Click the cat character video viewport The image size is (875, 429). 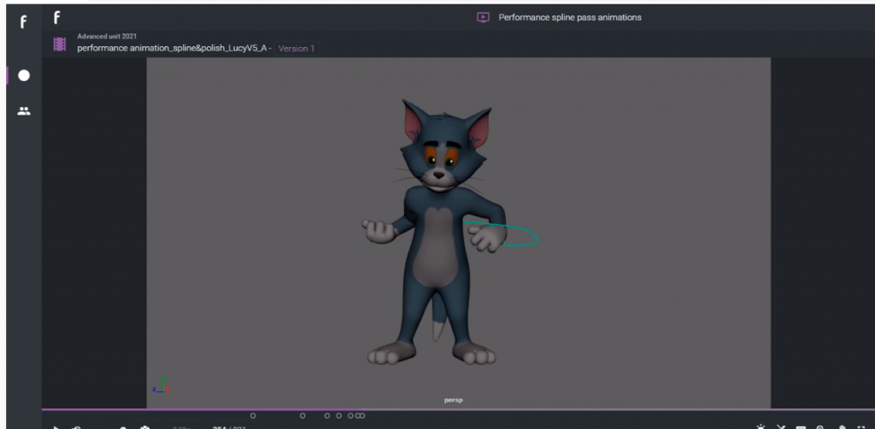pos(459,232)
